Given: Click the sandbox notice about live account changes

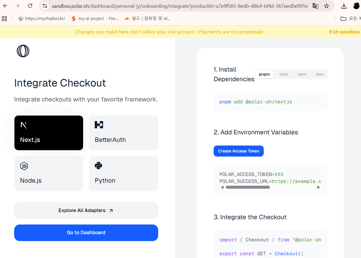Looking at the screenshot, I should (169, 32).
